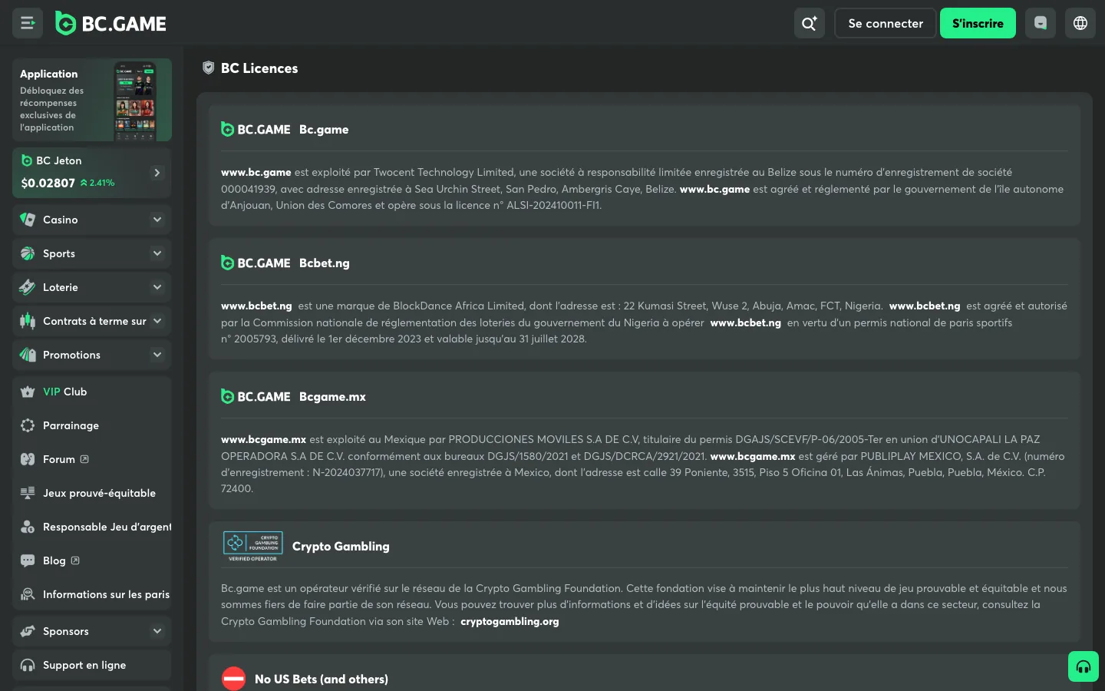Click the BC Licences shield icon
Viewport: 1105px width, 691px height.
tap(208, 68)
